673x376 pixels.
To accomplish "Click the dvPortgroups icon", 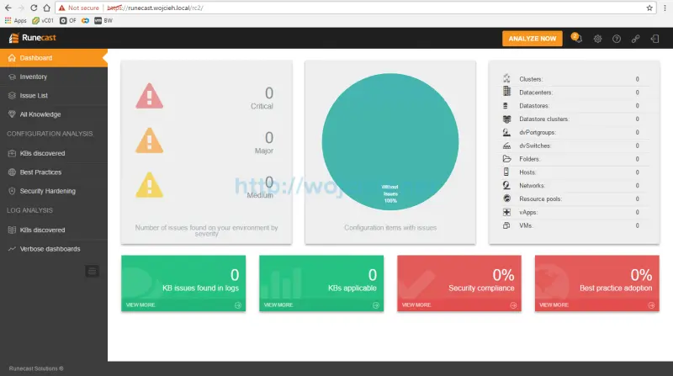I will tap(506, 132).
